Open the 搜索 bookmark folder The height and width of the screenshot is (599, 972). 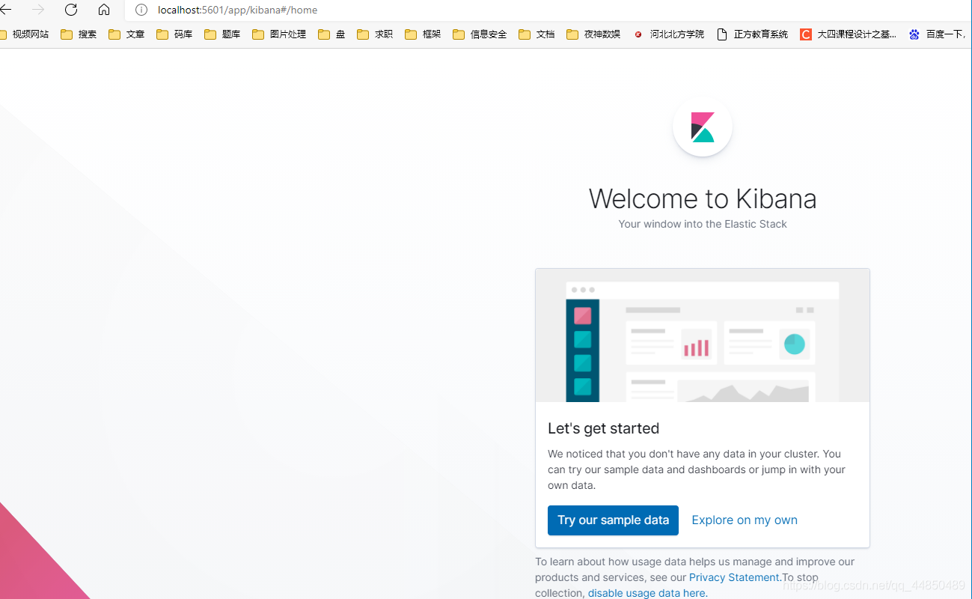pos(79,34)
